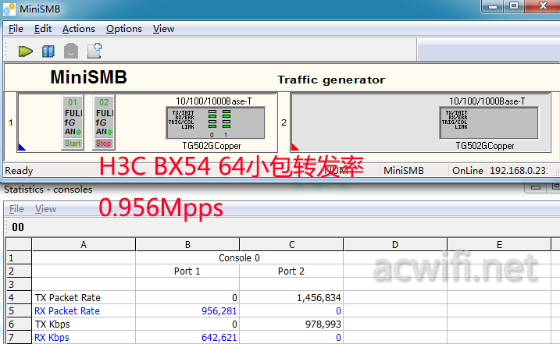Select column E header
Screen dimensions: 560x344
pyautogui.click(x=499, y=245)
